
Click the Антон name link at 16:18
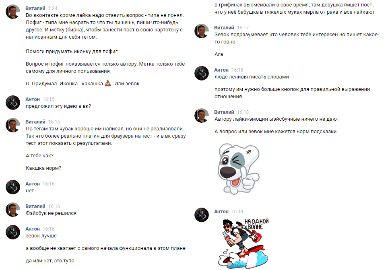click(221, 70)
